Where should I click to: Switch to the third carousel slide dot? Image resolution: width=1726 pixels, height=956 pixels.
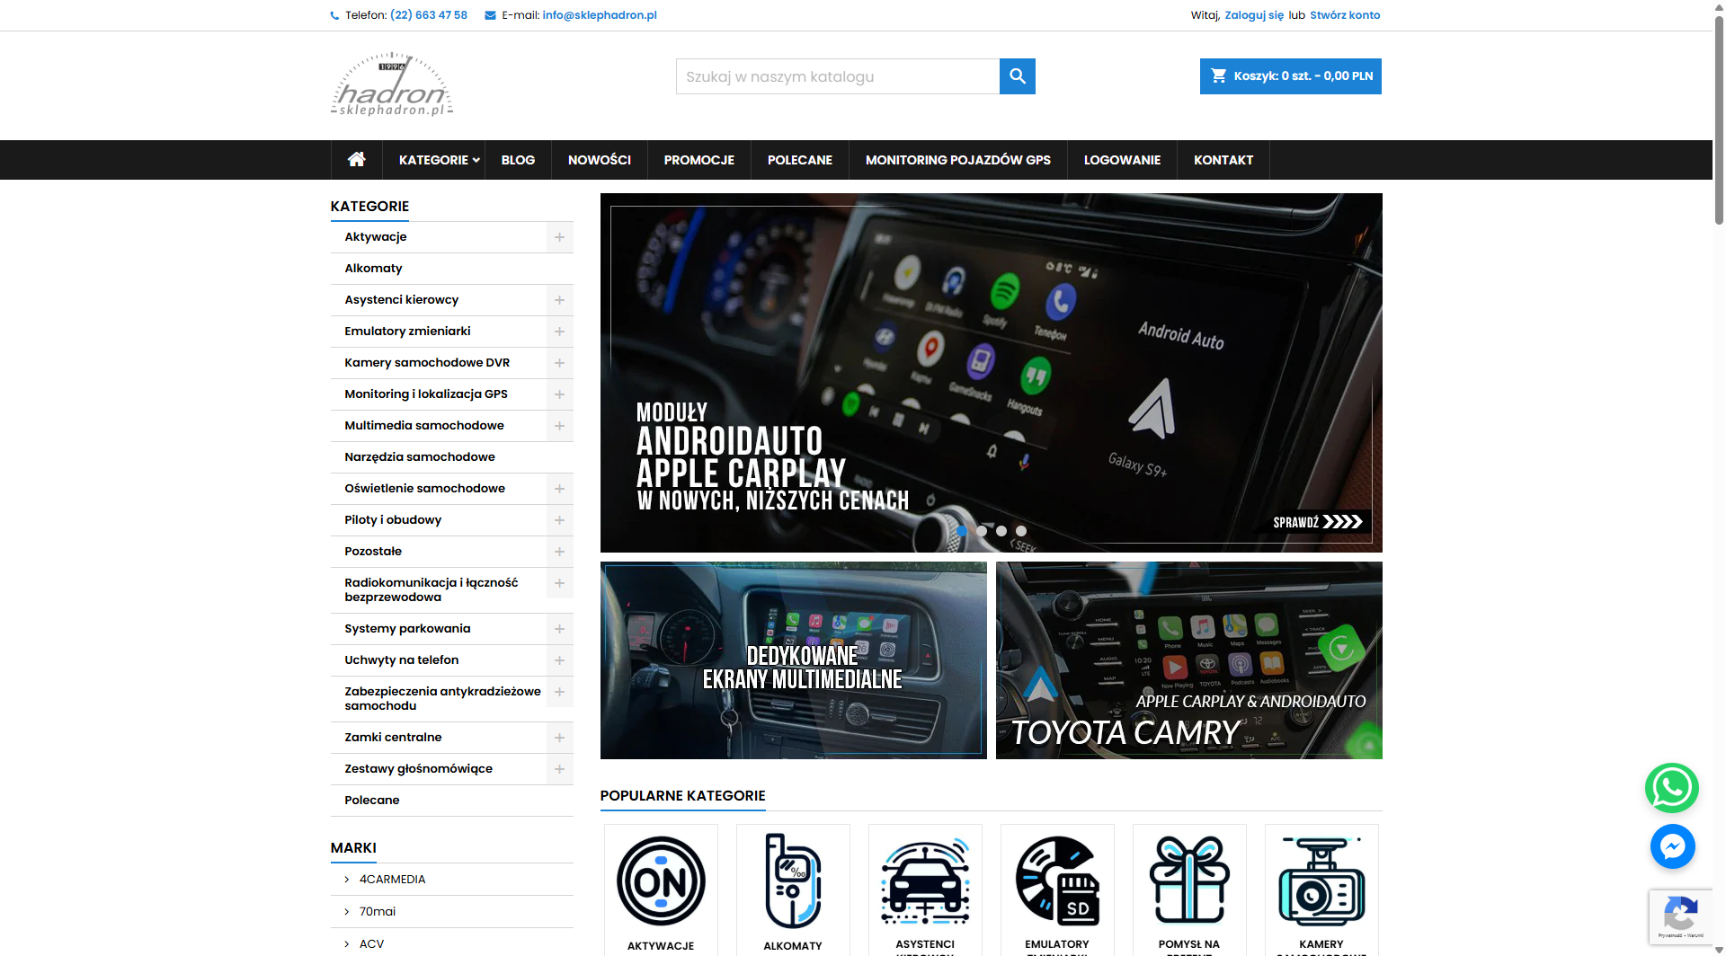tap(1001, 531)
